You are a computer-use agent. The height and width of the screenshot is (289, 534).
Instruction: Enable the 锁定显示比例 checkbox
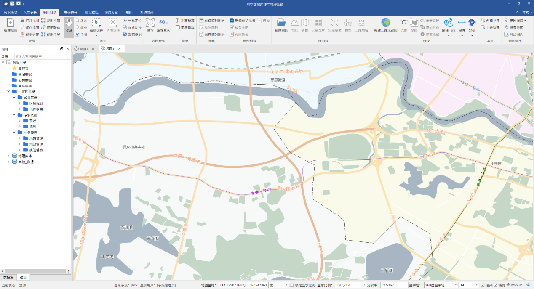pos(292,285)
